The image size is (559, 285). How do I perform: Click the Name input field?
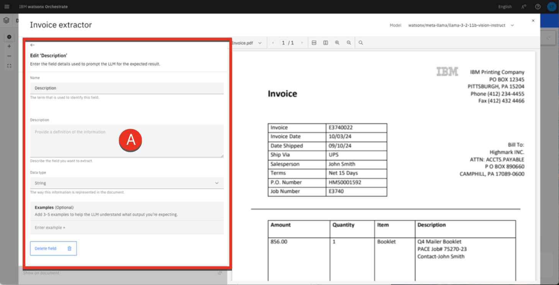[x=127, y=88]
